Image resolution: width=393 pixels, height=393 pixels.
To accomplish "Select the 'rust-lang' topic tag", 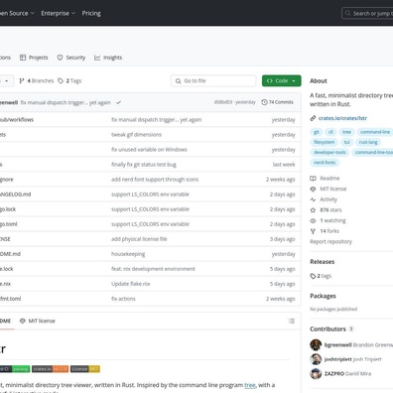I will pos(368,142).
